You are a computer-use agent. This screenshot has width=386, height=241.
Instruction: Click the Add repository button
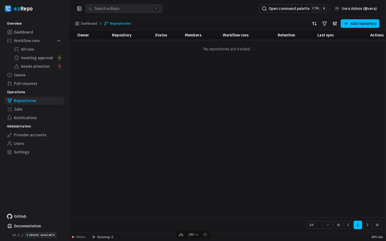click(360, 24)
